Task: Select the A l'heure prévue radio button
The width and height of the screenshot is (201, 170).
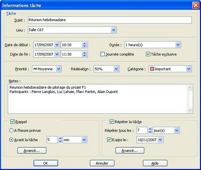Action: 11,130
